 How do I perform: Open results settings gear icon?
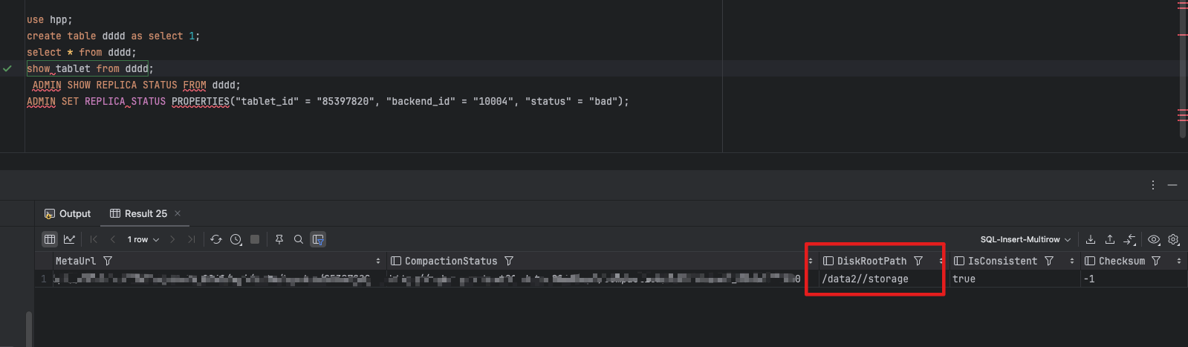tap(1173, 239)
